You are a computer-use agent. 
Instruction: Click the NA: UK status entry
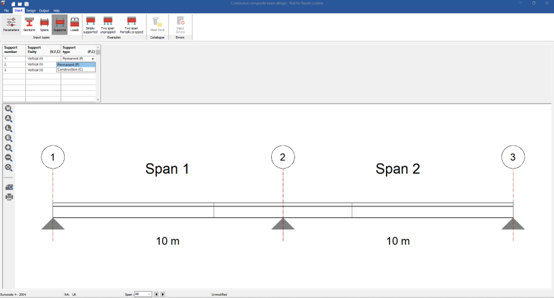(70, 294)
